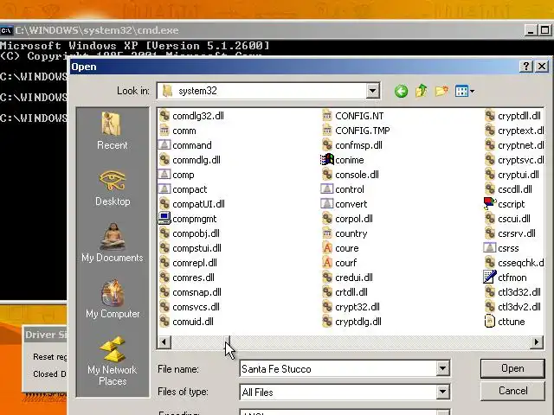Click the Cancel button

pyautogui.click(x=512, y=391)
